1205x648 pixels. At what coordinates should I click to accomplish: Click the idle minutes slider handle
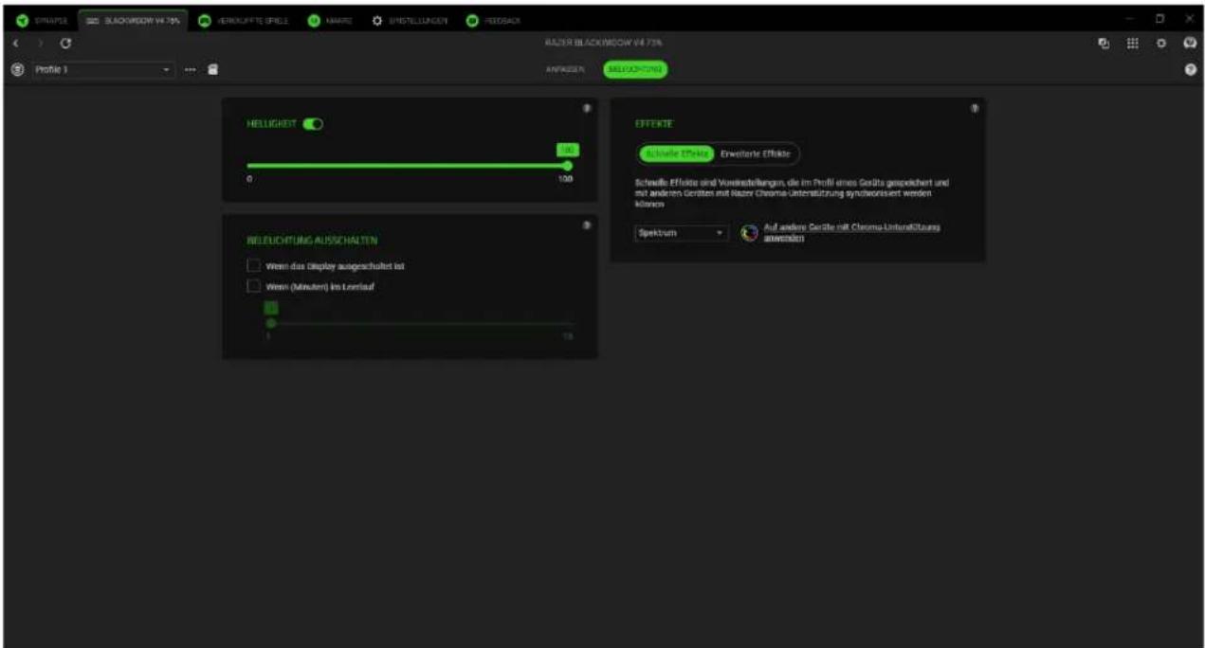[271, 323]
